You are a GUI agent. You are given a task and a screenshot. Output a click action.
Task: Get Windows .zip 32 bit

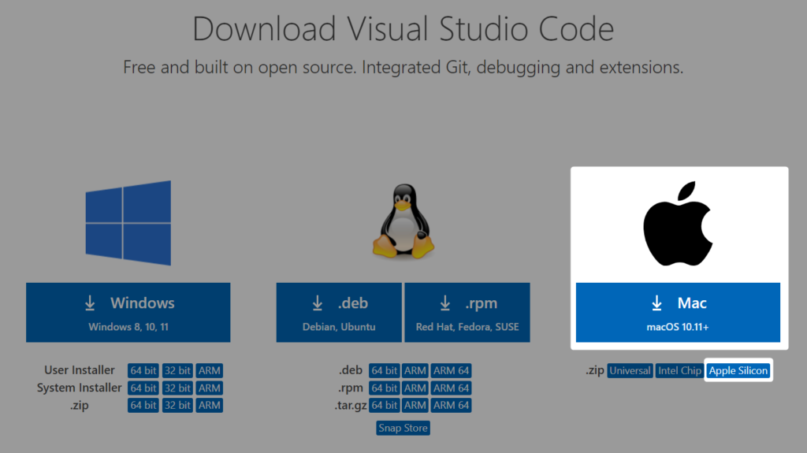click(x=177, y=406)
